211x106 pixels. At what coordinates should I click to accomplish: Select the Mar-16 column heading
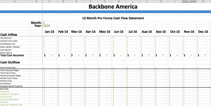pos(77,32)
